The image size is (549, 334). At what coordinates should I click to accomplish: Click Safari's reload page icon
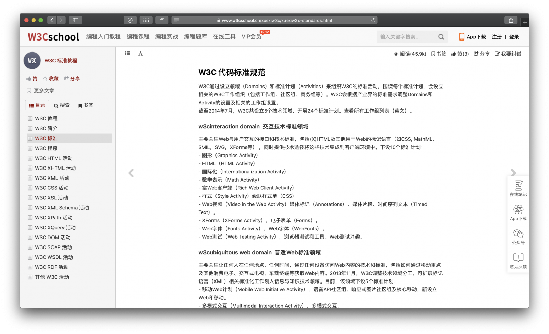(373, 20)
